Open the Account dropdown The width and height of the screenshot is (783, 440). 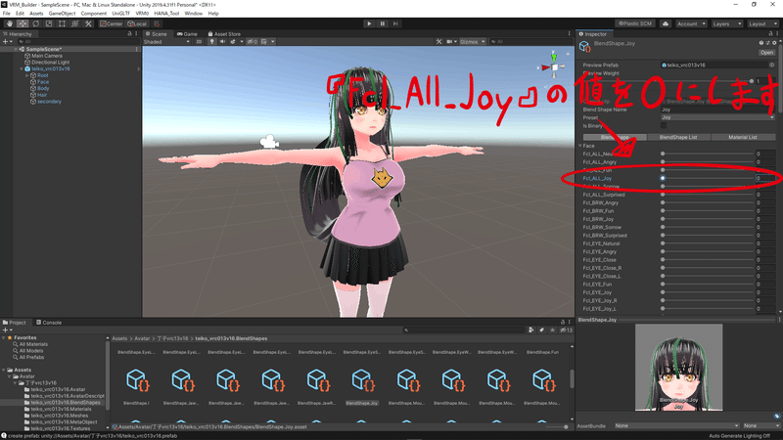691,23
